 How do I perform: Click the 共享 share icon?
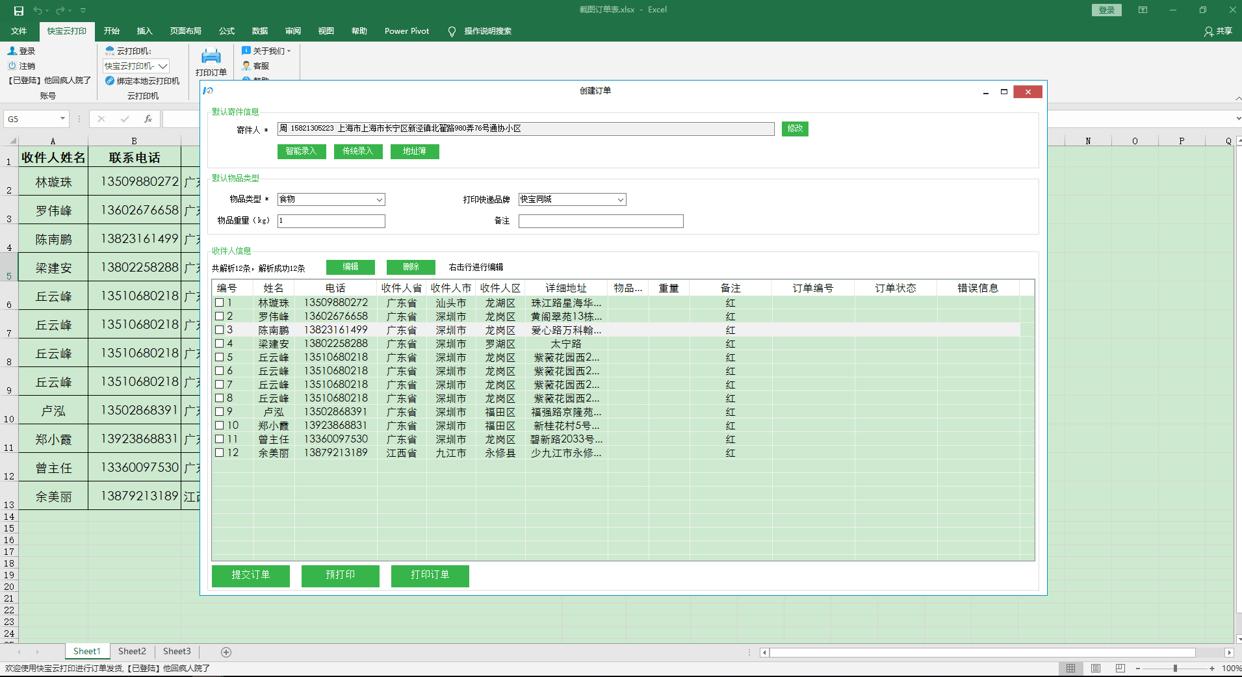(x=1208, y=31)
